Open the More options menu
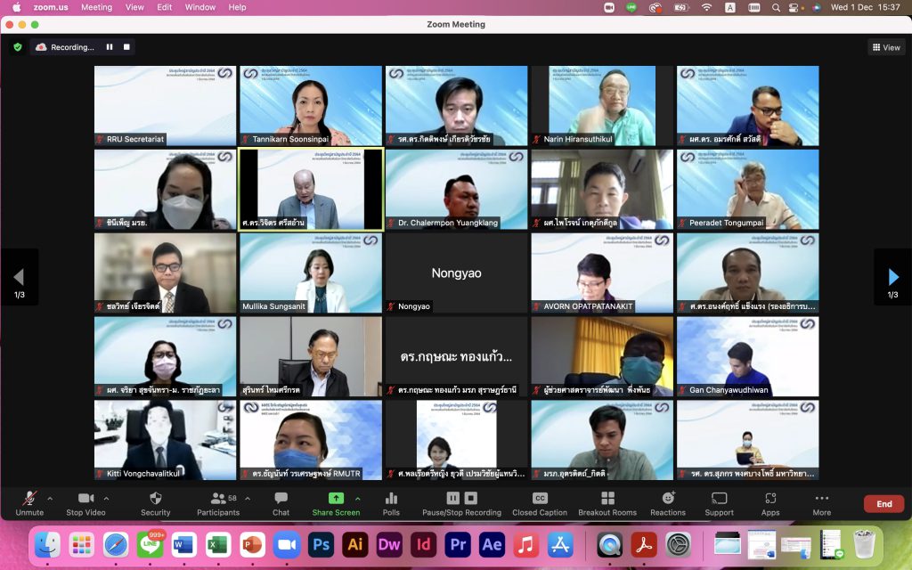 point(822,504)
